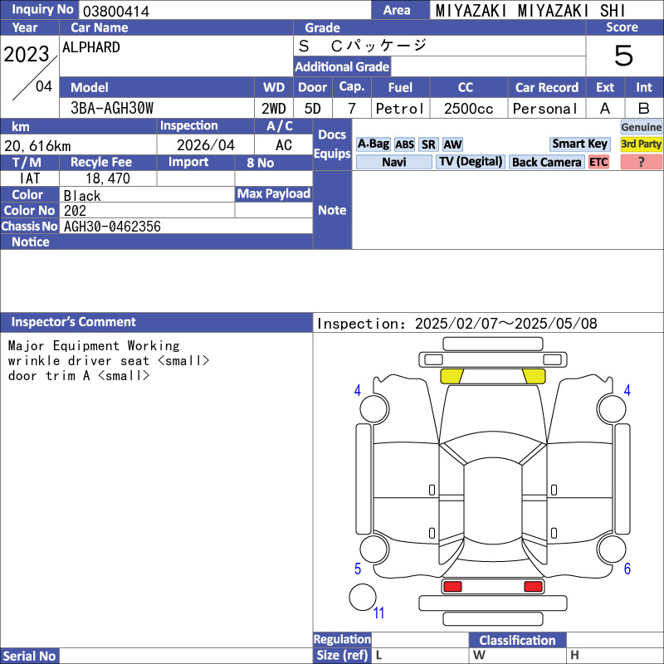The width and height of the screenshot is (664, 664).
Task: Select the red ETC badge
Action: (x=598, y=163)
